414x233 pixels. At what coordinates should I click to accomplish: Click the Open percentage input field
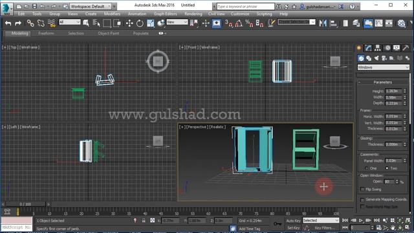(389, 181)
